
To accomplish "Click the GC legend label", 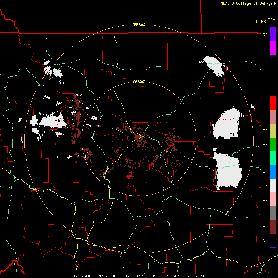I will (265, 213).
